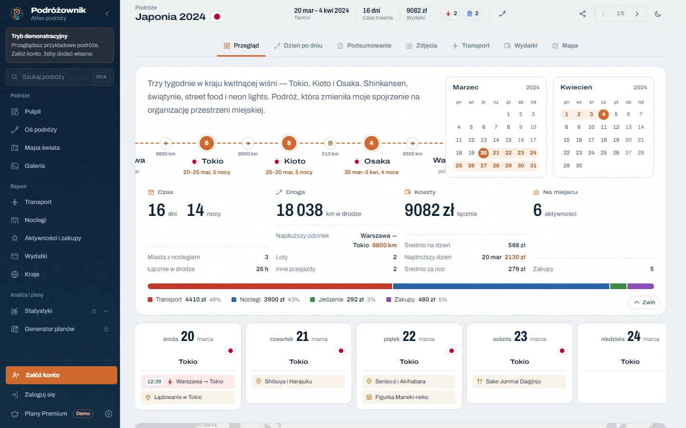This screenshot has height=428, width=686.
Task: Collapse the sidebar with the chevron arrow
Action: coord(107,14)
